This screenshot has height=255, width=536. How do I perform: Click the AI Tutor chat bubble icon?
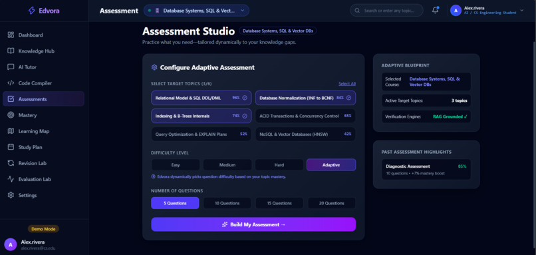[x=11, y=67]
